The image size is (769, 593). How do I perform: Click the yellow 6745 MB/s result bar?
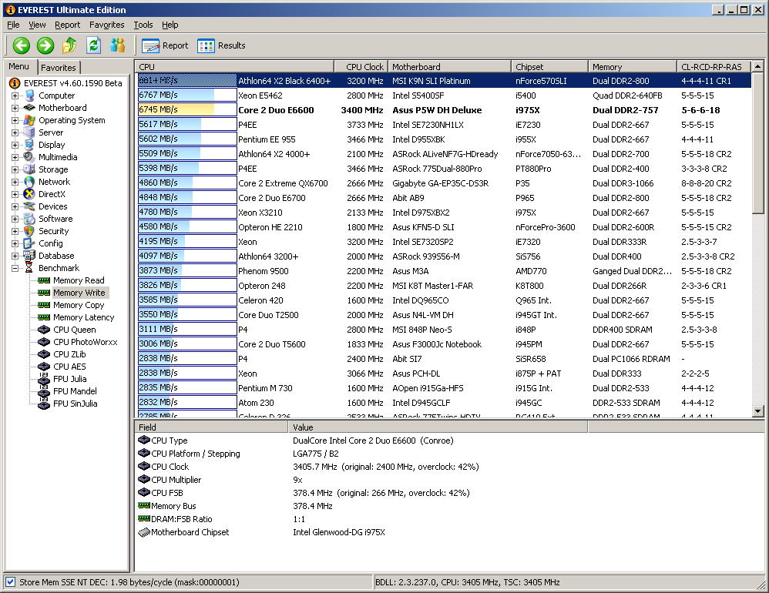tap(176, 110)
